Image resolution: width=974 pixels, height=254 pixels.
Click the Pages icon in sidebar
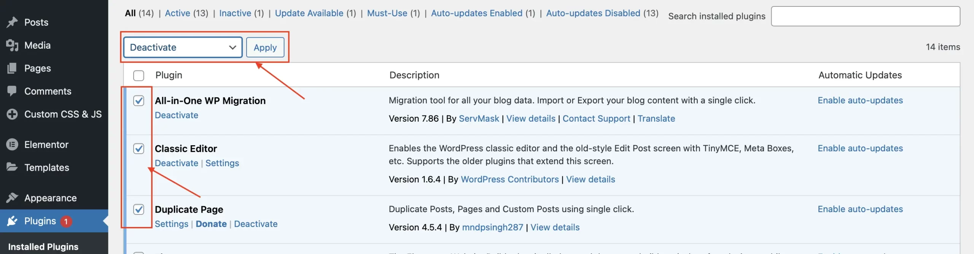tap(12, 68)
